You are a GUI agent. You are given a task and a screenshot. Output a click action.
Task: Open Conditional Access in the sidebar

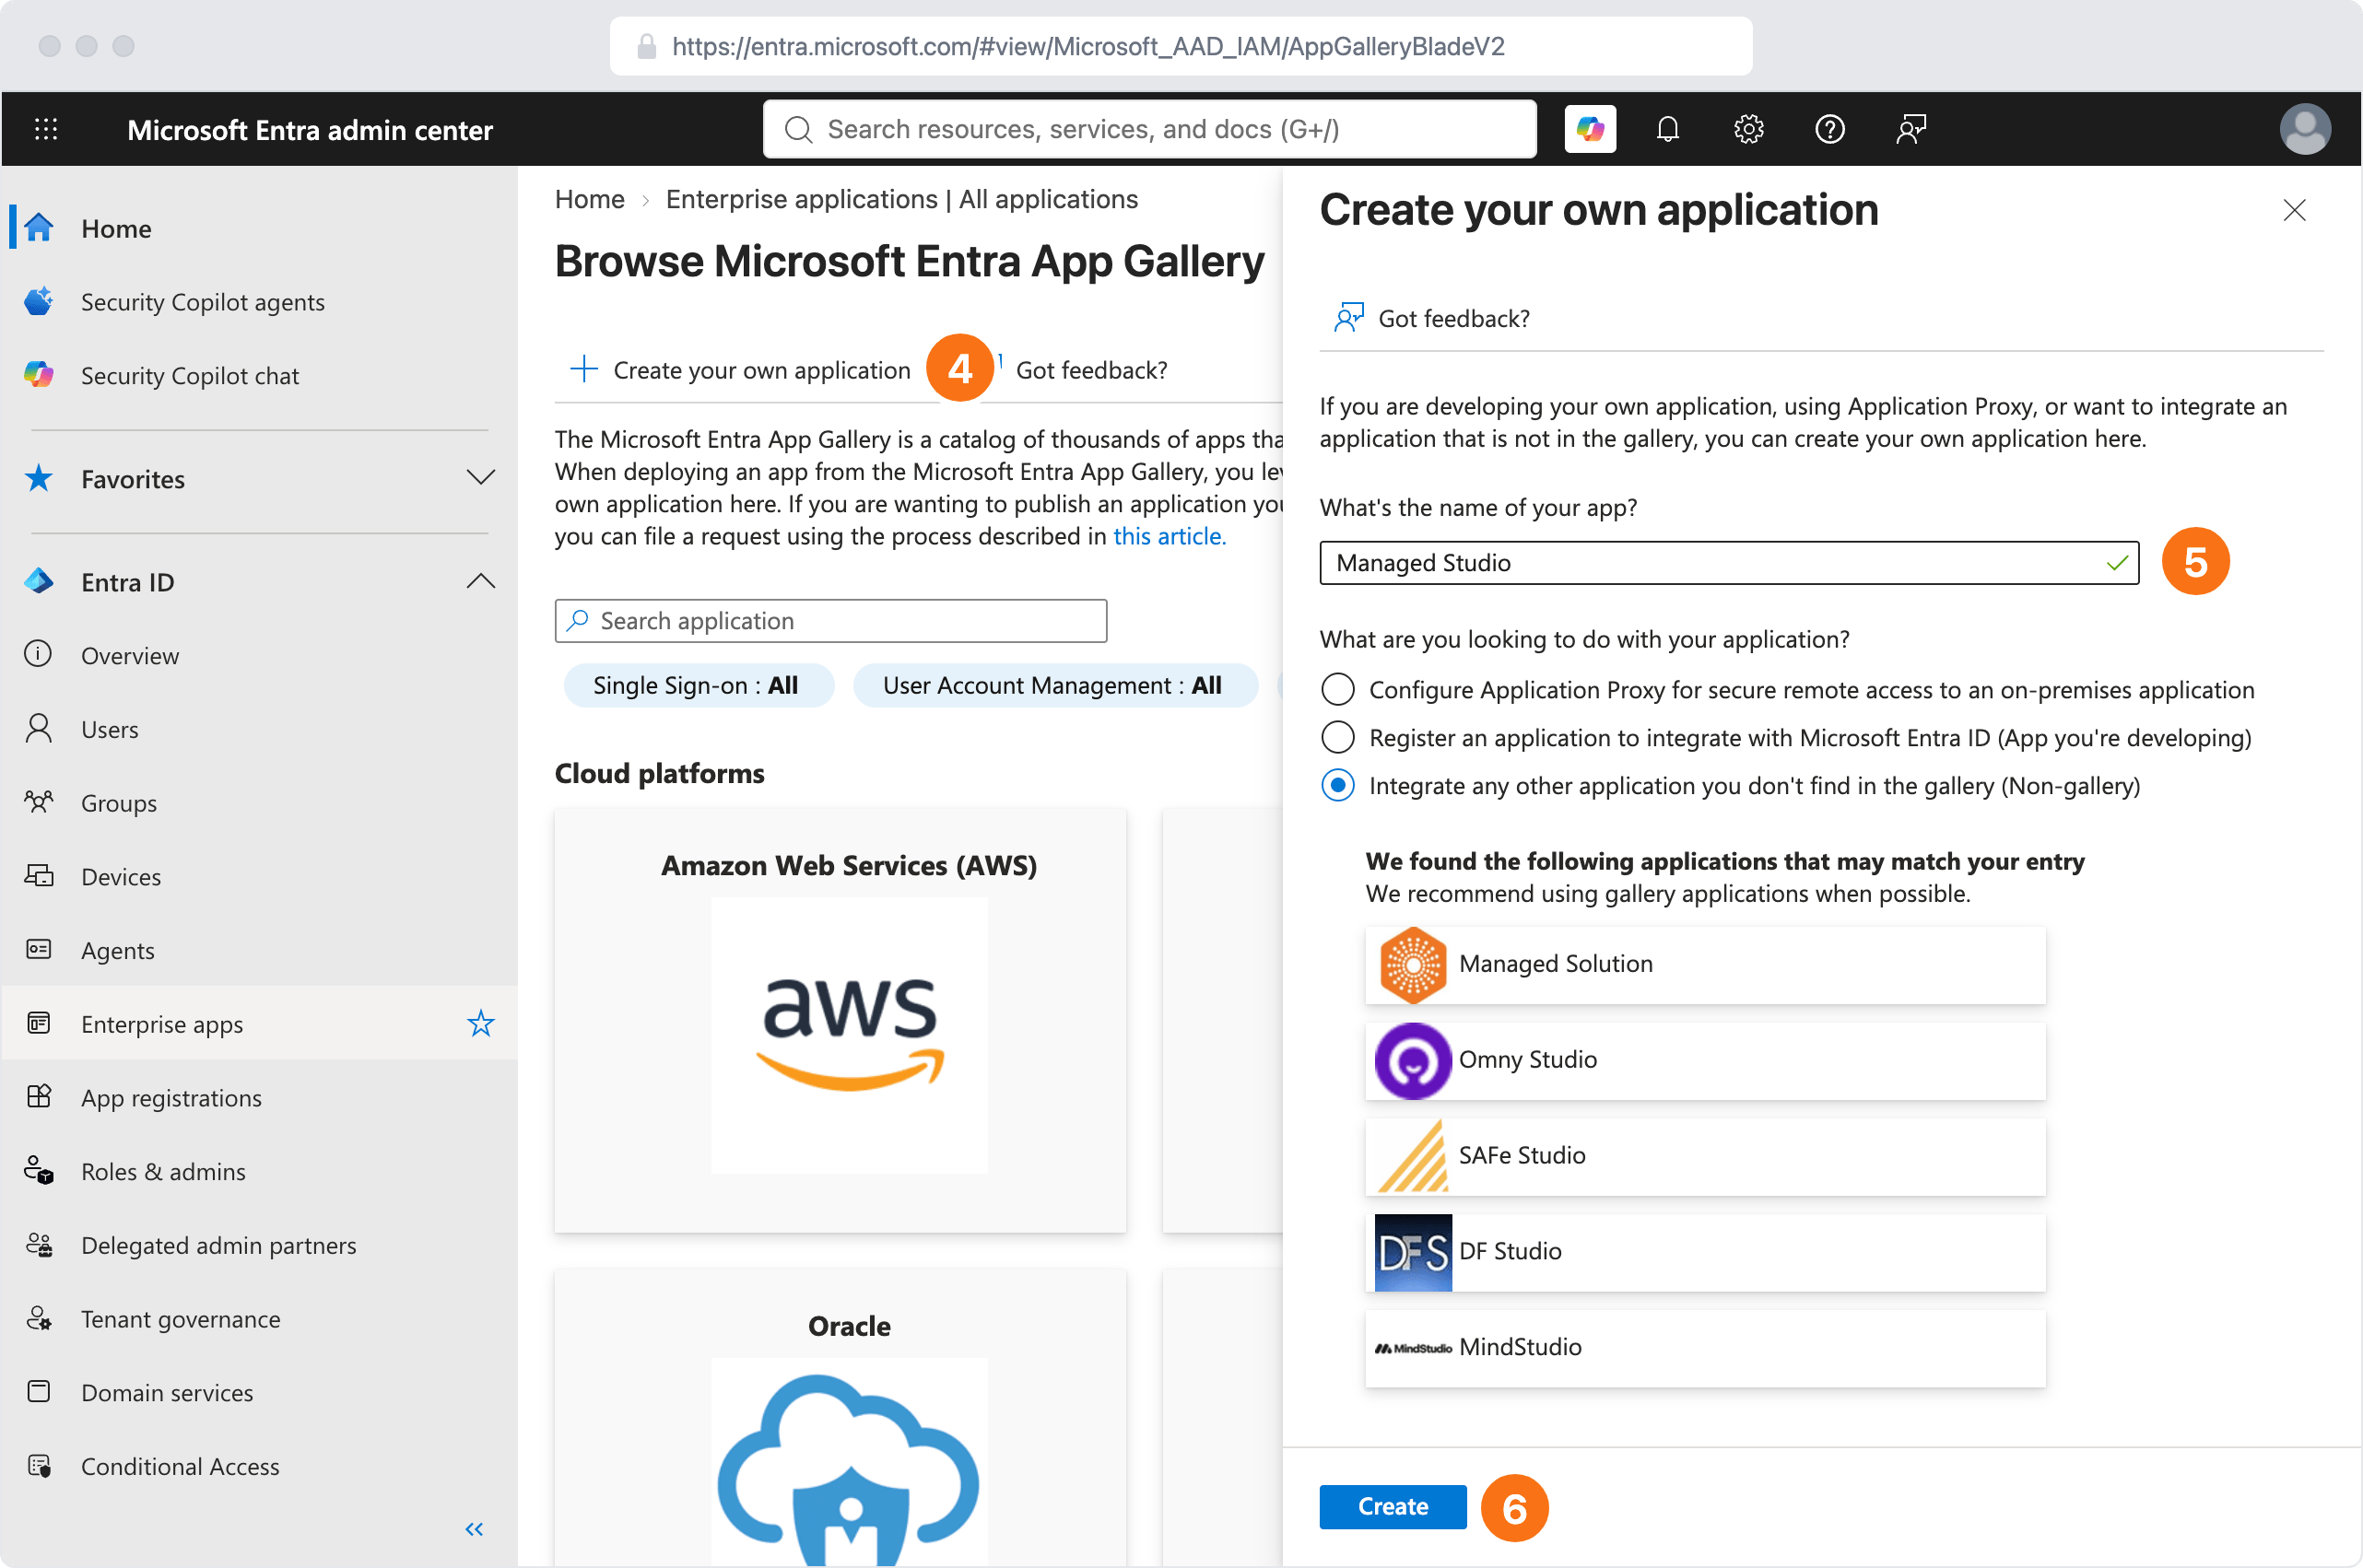pos(260,1465)
